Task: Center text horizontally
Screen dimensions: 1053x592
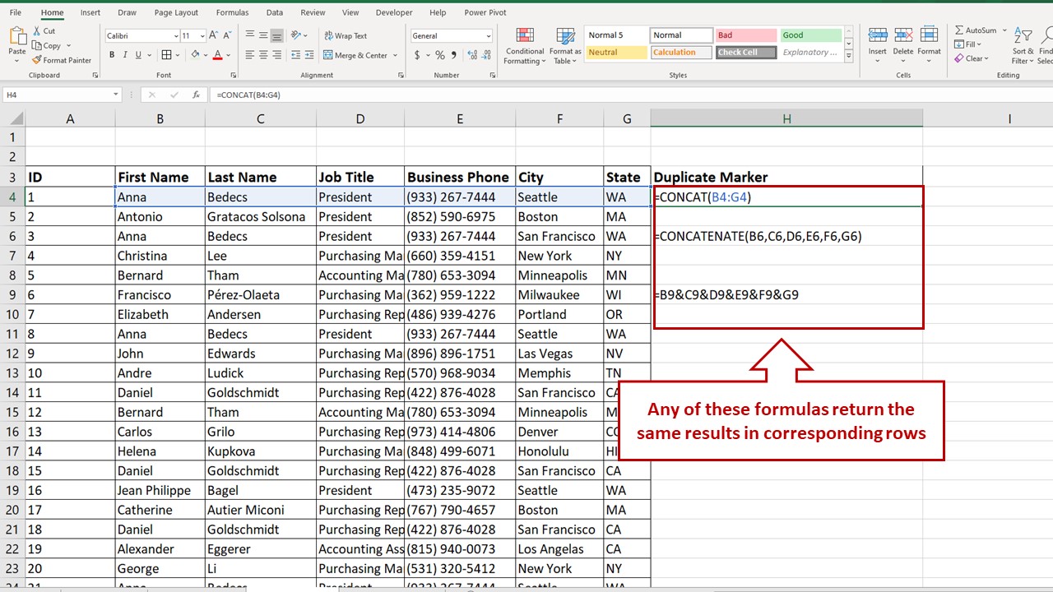Action: pos(263,55)
